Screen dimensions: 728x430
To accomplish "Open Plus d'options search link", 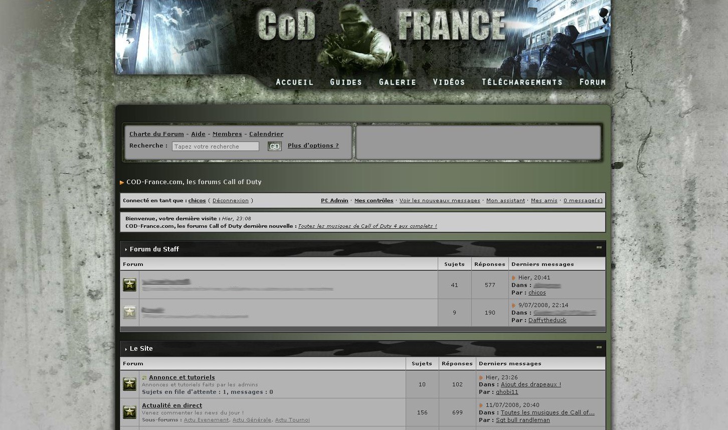I will coord(313,146).
